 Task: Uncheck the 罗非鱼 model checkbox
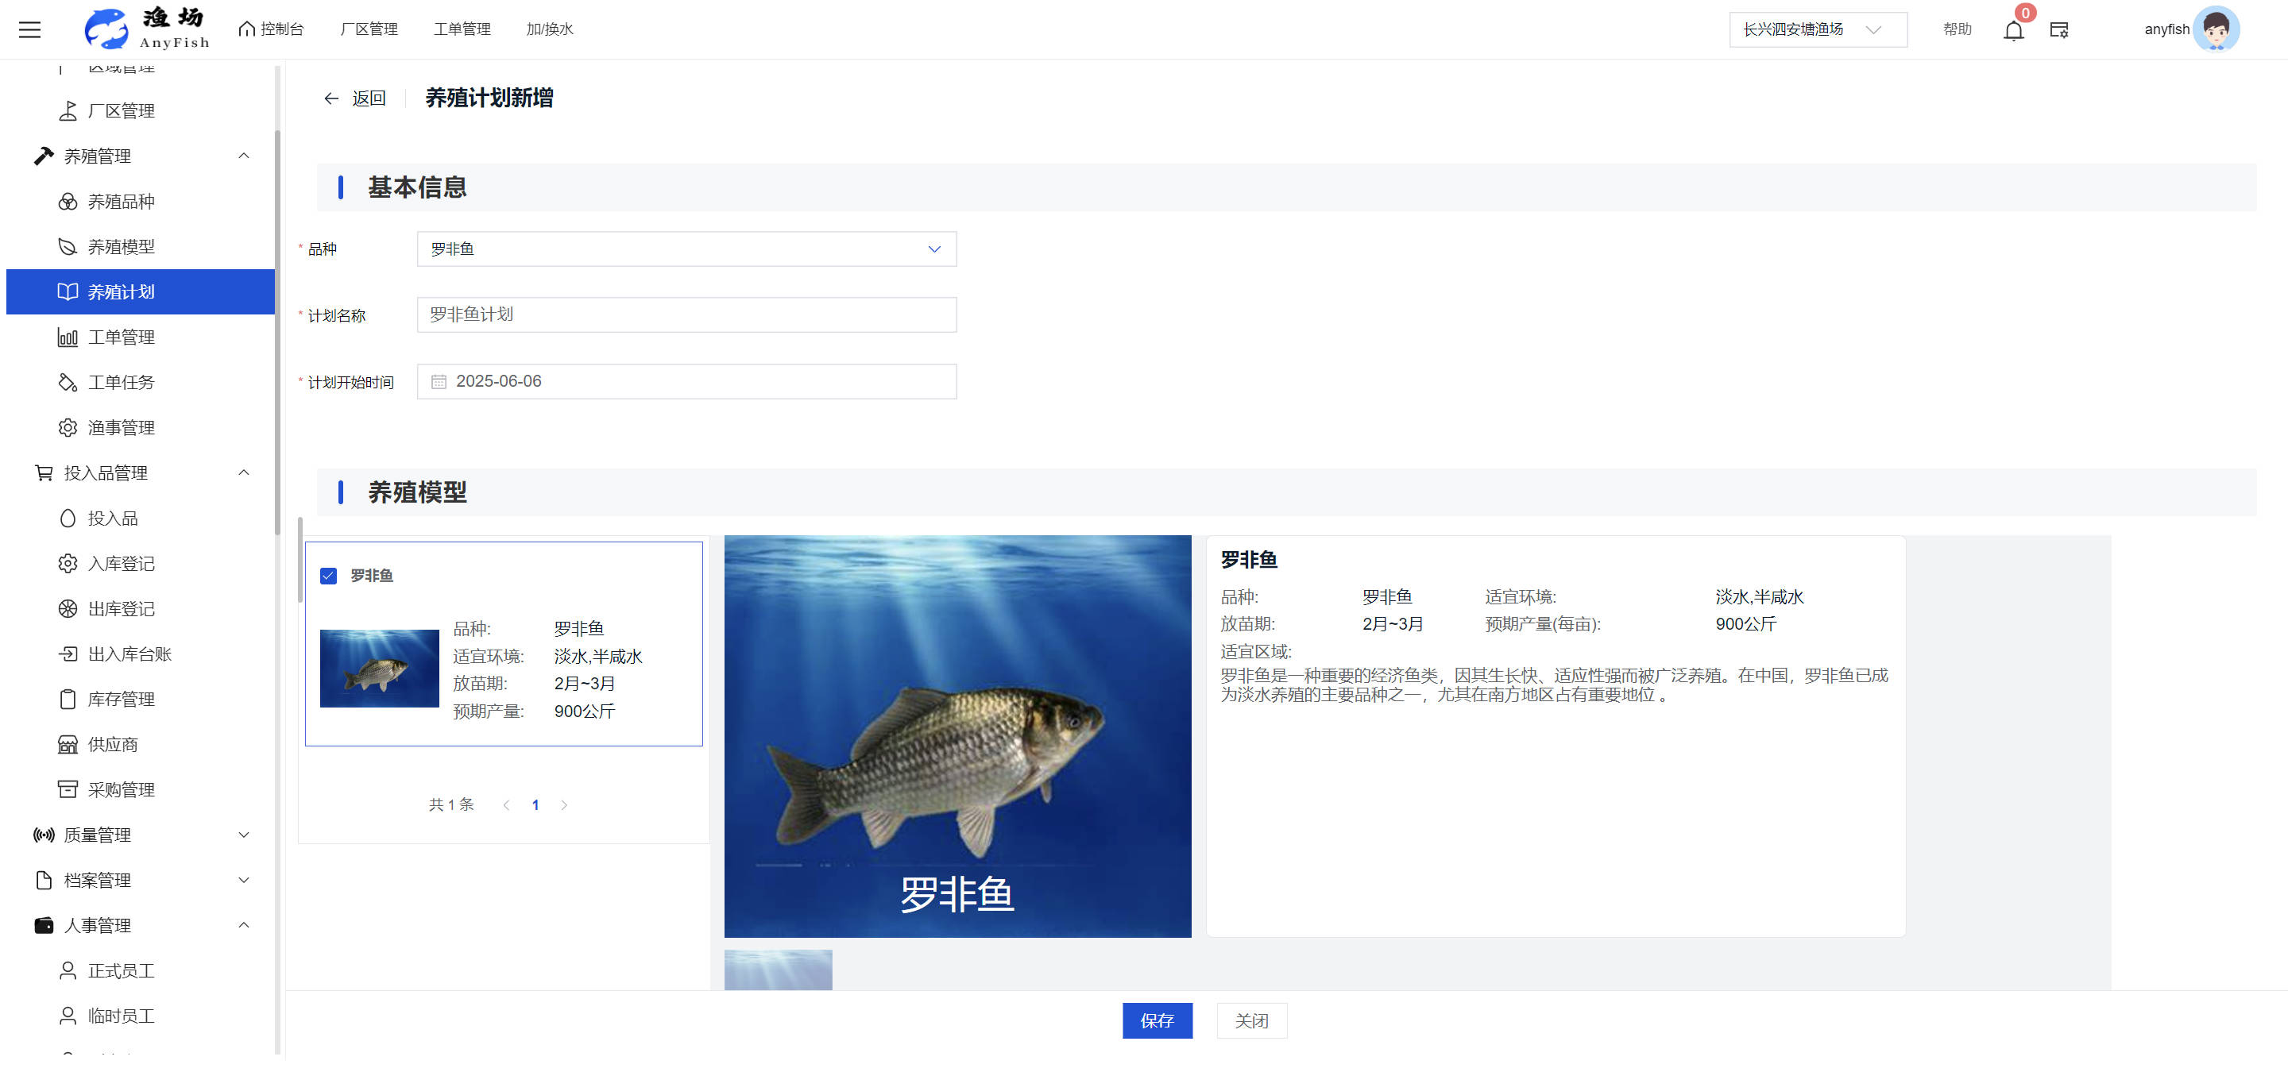[329, 576]
